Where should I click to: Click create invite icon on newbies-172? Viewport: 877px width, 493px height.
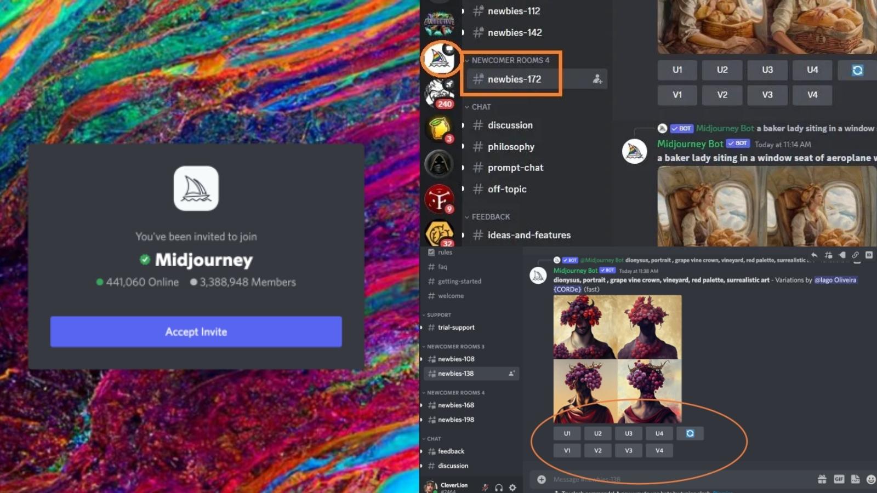[x=597, y=79]
